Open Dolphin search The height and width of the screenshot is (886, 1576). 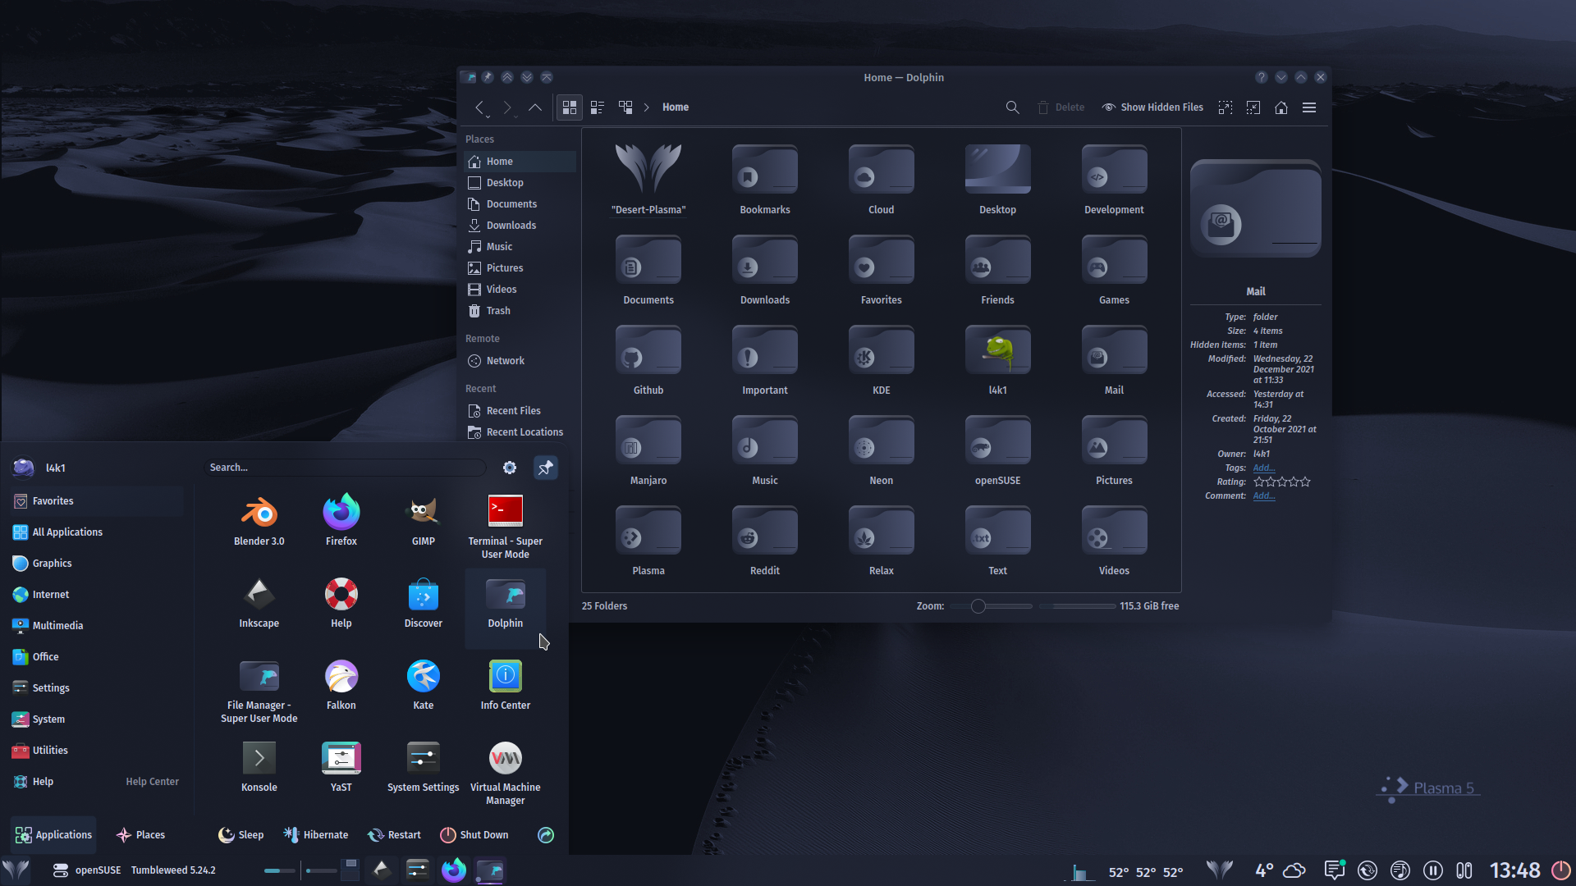click(1012, 107)
